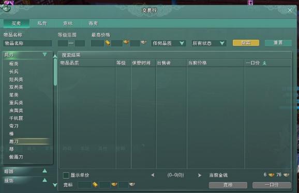
Task: Click the 竞标 gold brick bid field
Action: pos(85,185)
